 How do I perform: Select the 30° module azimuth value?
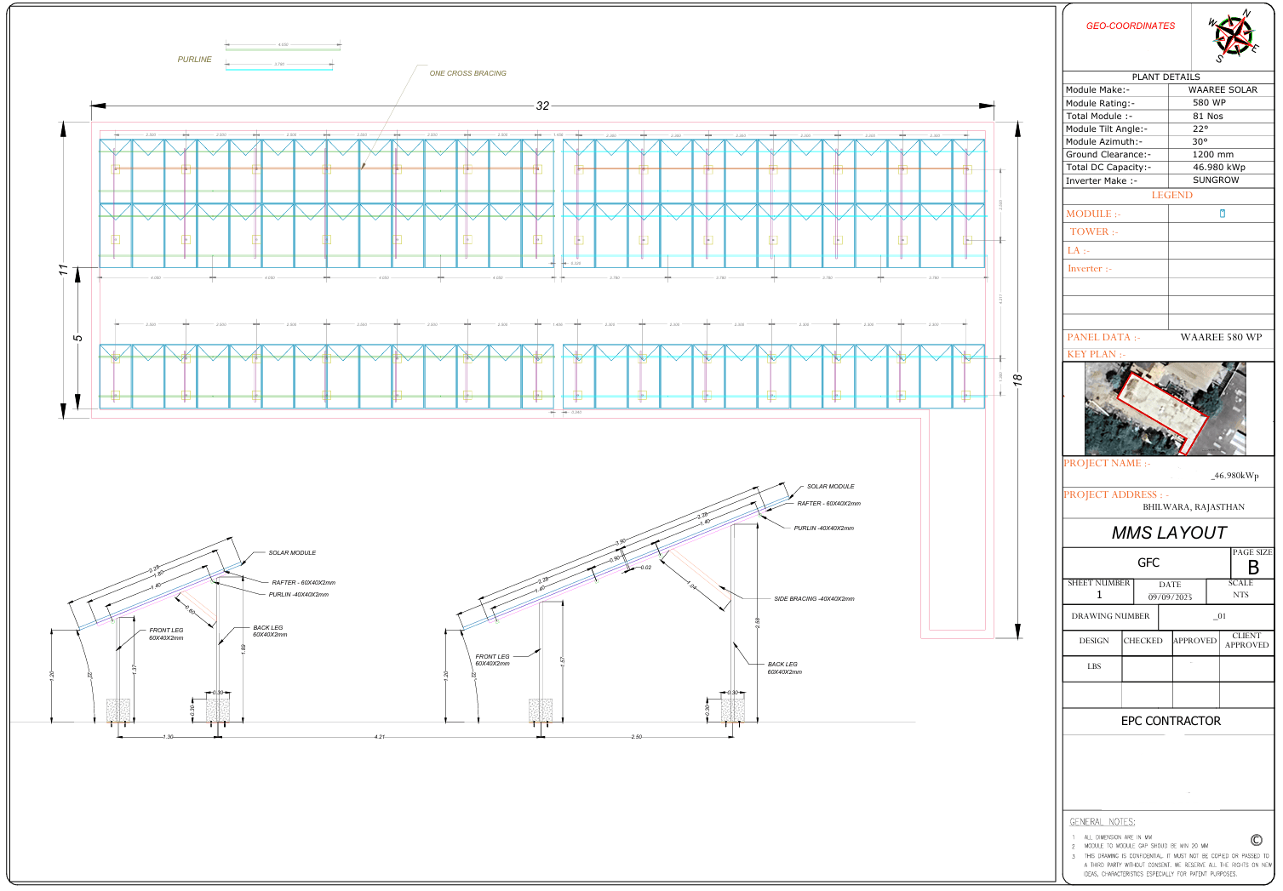(1200, 141)
